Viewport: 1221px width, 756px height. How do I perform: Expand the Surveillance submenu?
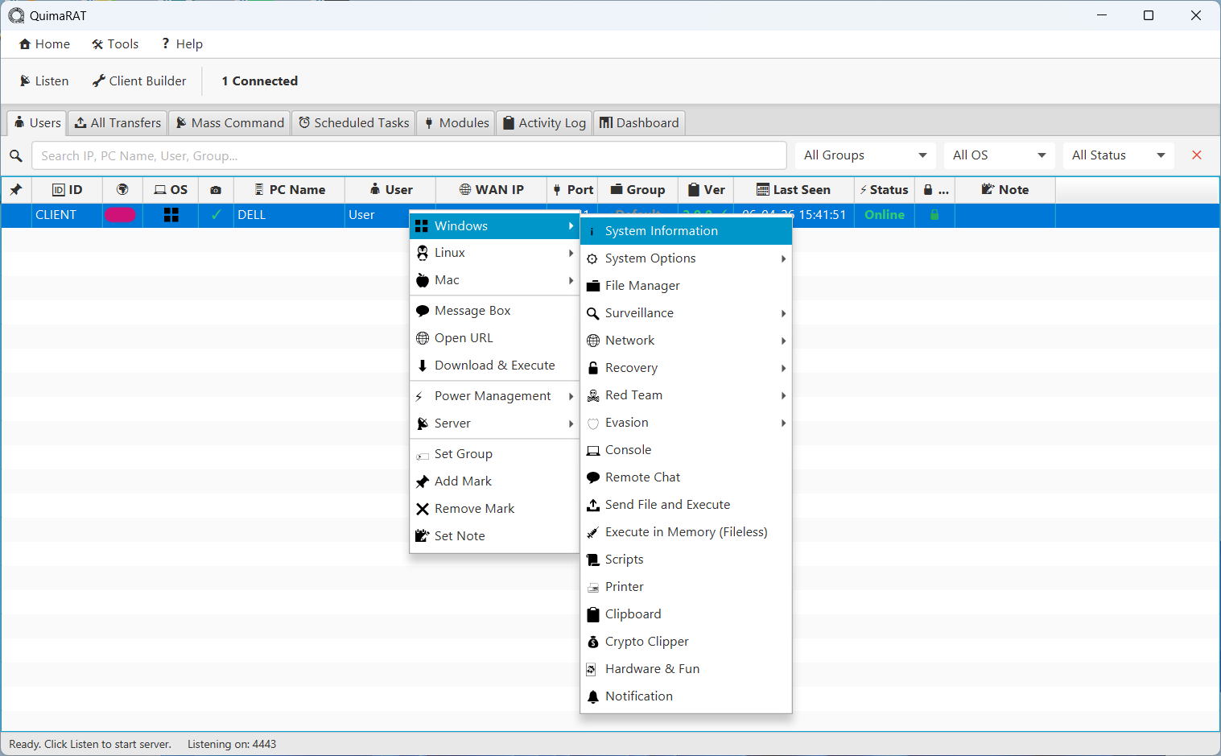[639, 313]
